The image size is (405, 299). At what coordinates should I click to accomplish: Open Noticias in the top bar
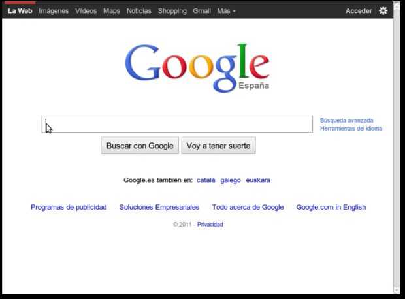tap(139, 11)
